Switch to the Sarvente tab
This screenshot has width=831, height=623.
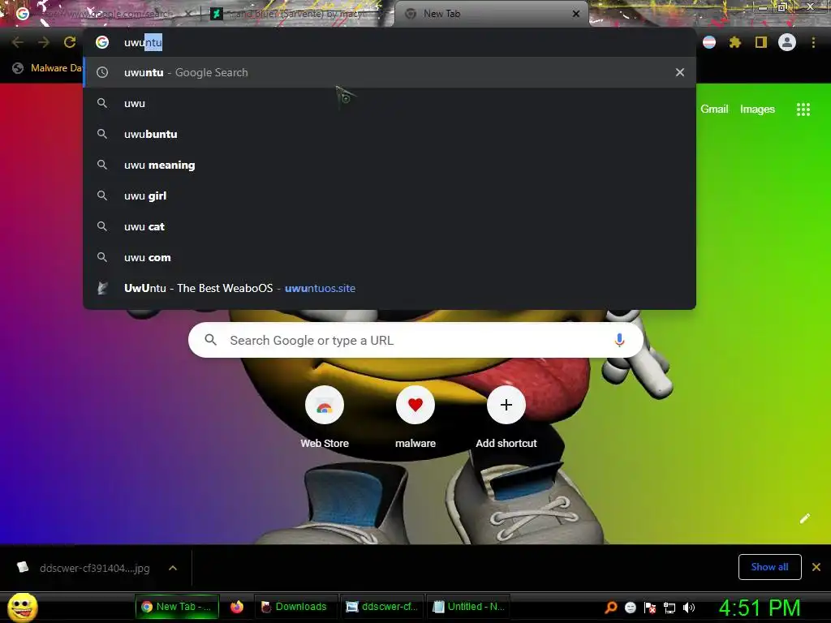click(x=297, y=14)
